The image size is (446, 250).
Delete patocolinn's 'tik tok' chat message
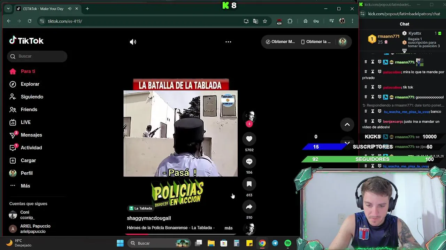pos(366,87)
